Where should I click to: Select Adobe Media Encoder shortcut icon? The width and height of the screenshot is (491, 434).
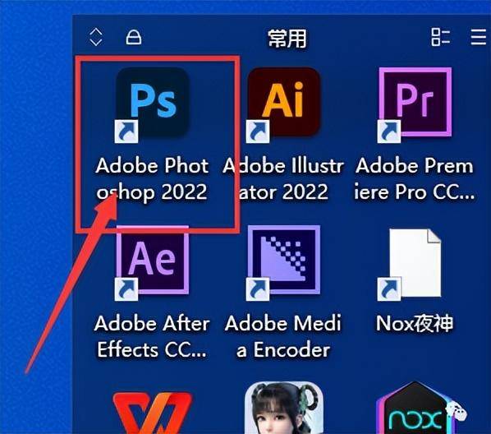pos(283,263)
